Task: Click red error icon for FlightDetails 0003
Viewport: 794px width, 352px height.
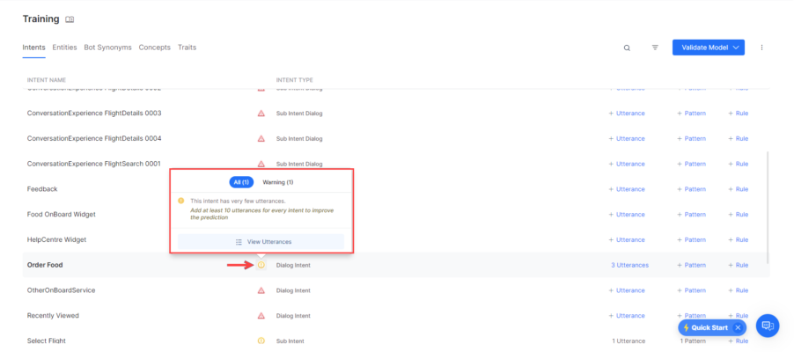Action: [x=261, y=114]
